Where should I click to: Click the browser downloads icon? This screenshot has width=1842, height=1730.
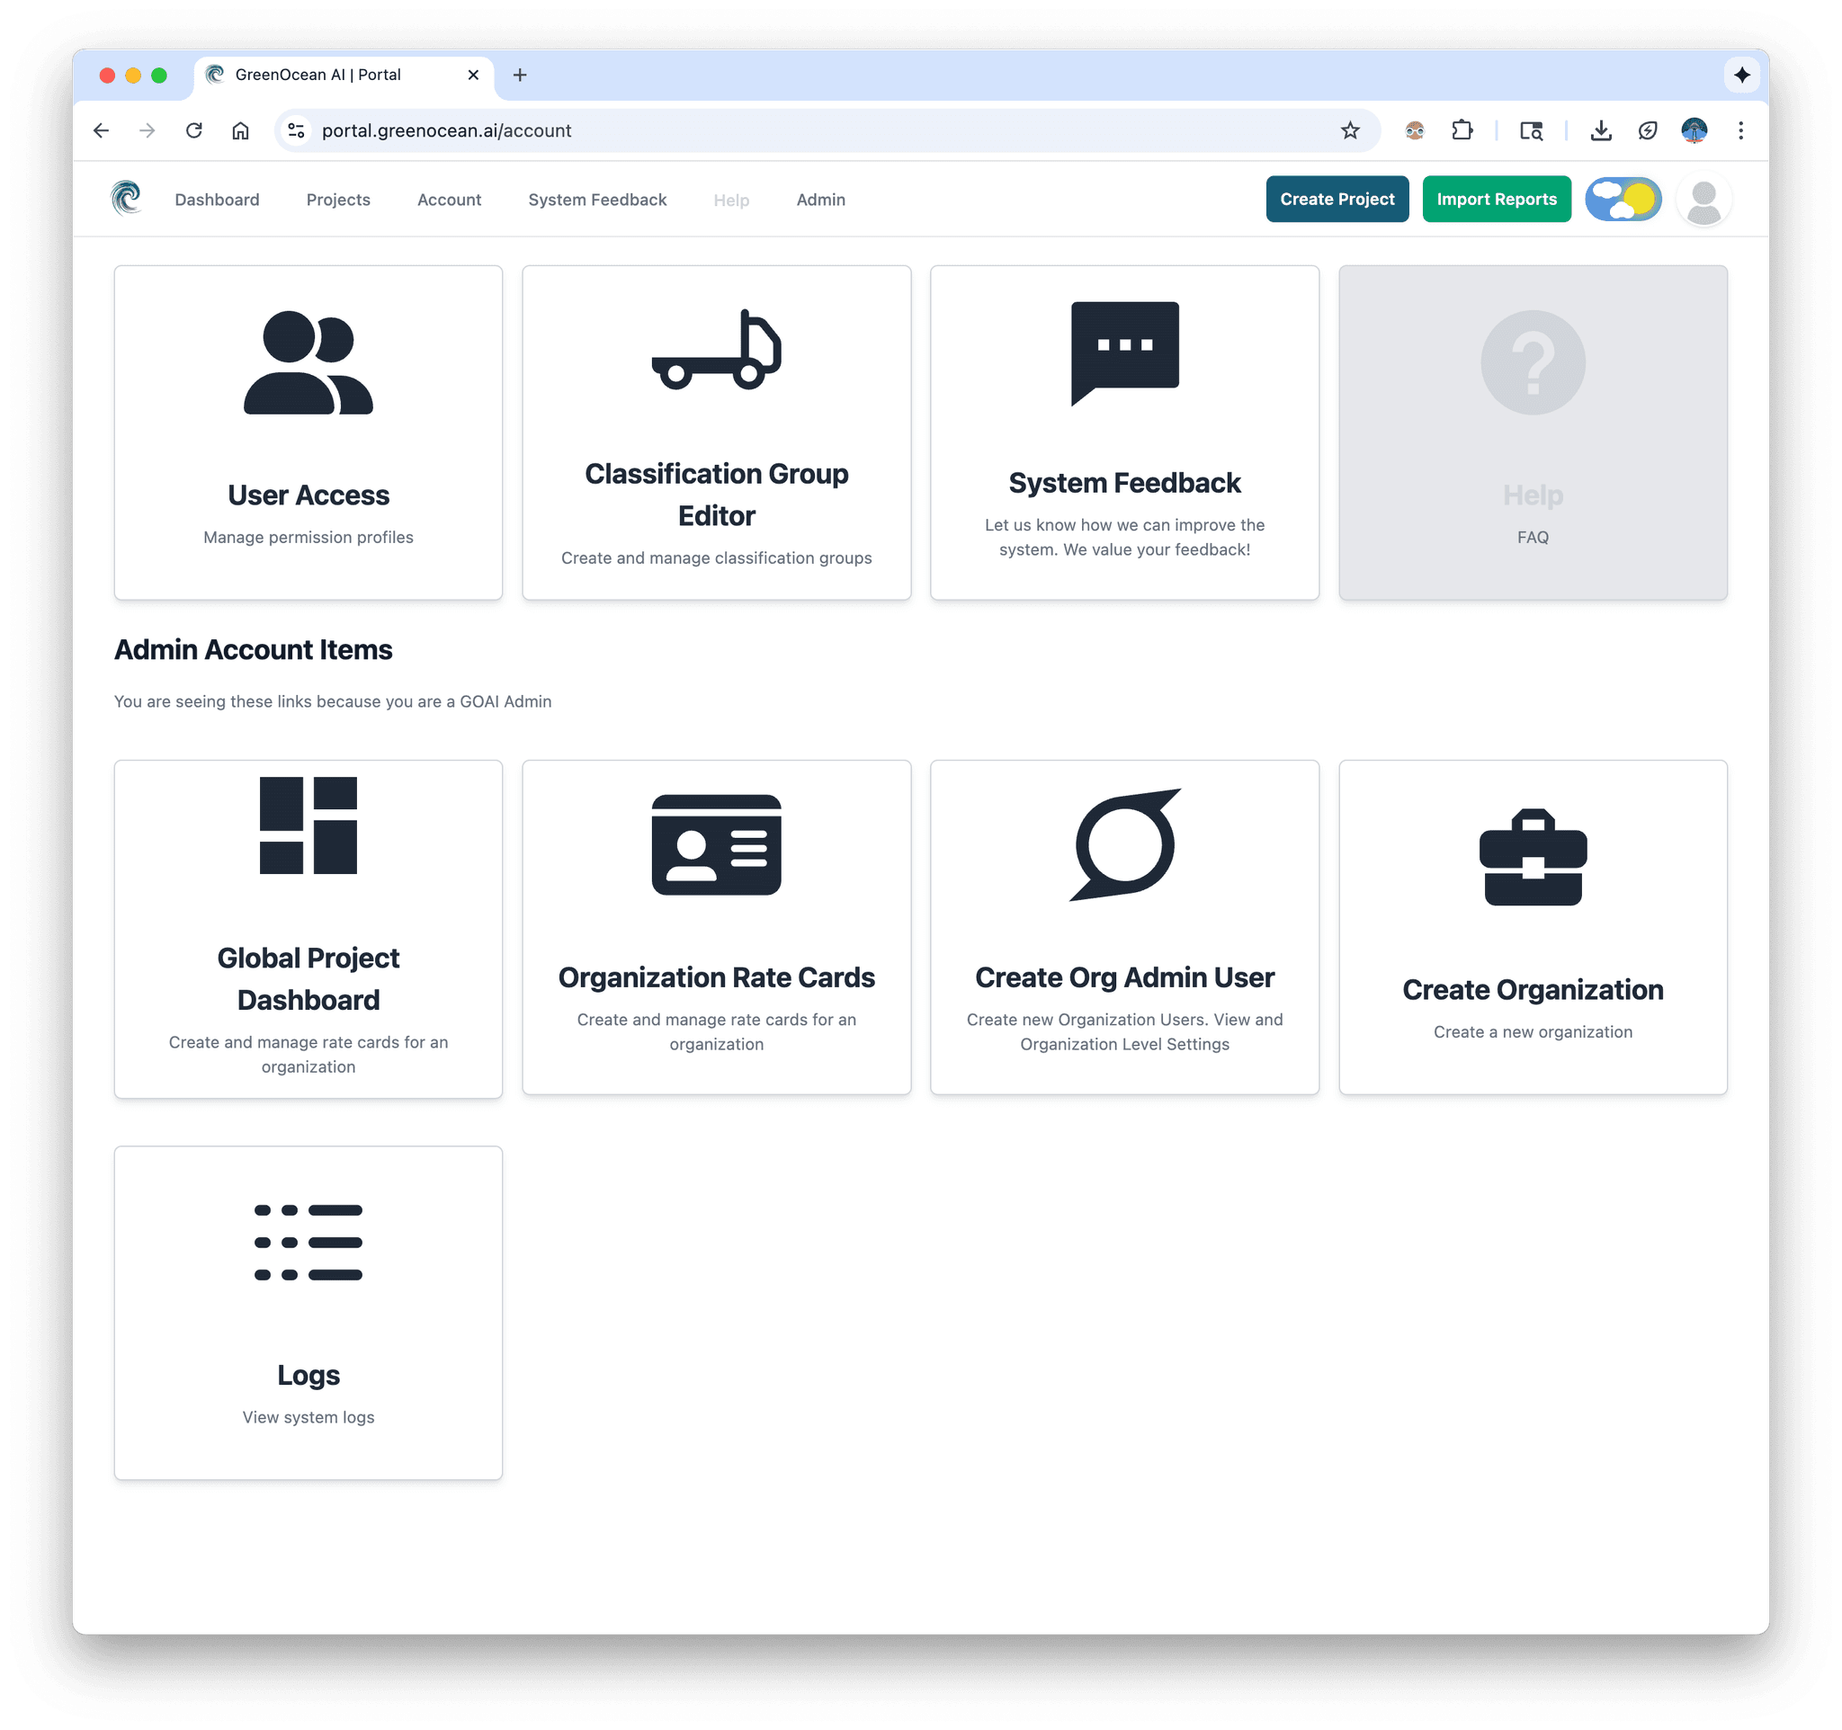point(1600,129)
